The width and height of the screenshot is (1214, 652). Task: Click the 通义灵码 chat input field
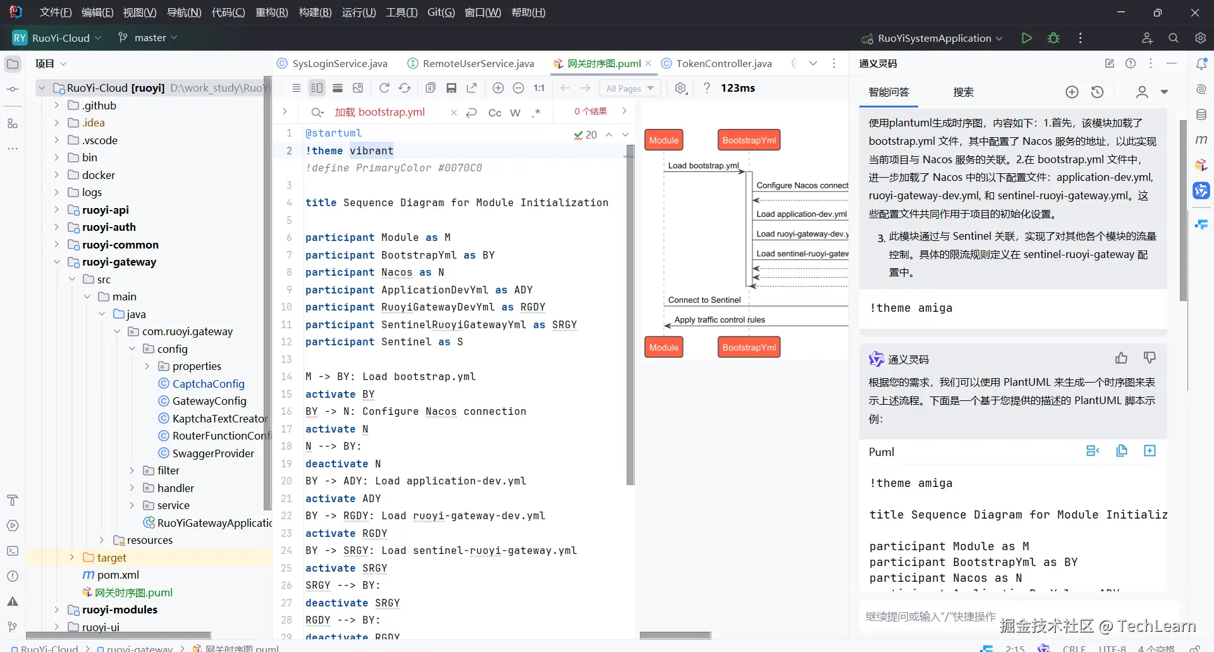pyautogui.click(x=1019, y=616)
